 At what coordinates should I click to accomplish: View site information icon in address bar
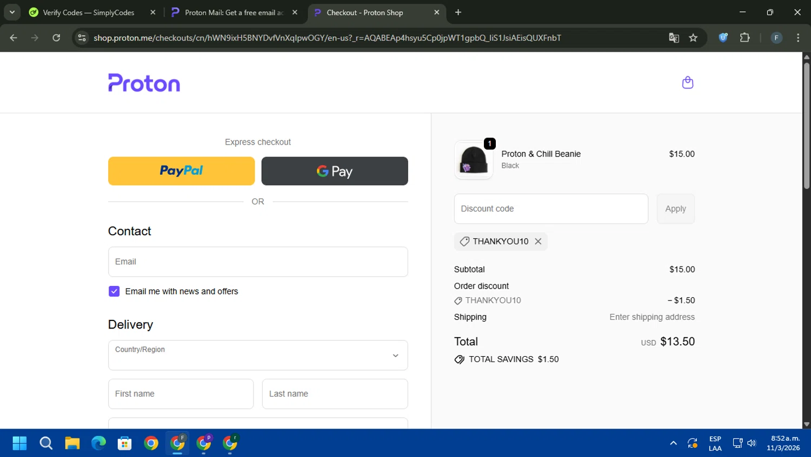click(82, 38)
